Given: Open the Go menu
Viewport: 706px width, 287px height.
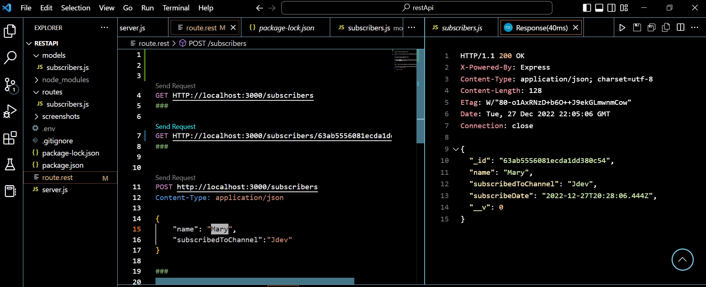Looking at the screenshot, I should [128, 8].
